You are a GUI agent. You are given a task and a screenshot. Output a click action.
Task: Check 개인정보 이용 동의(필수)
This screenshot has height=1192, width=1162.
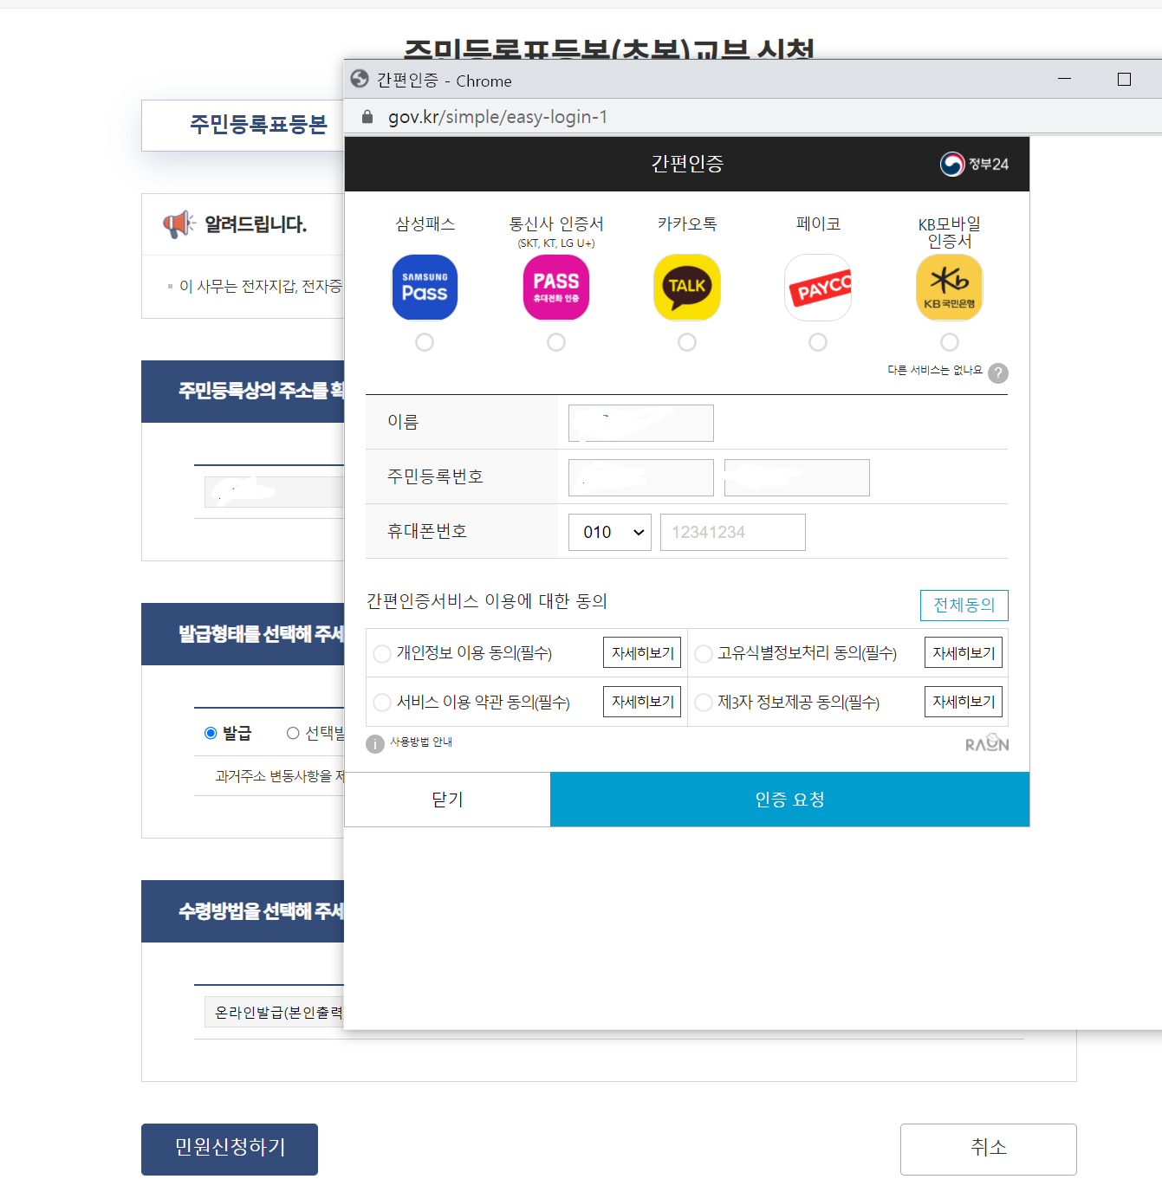click(x=382, y=653)
